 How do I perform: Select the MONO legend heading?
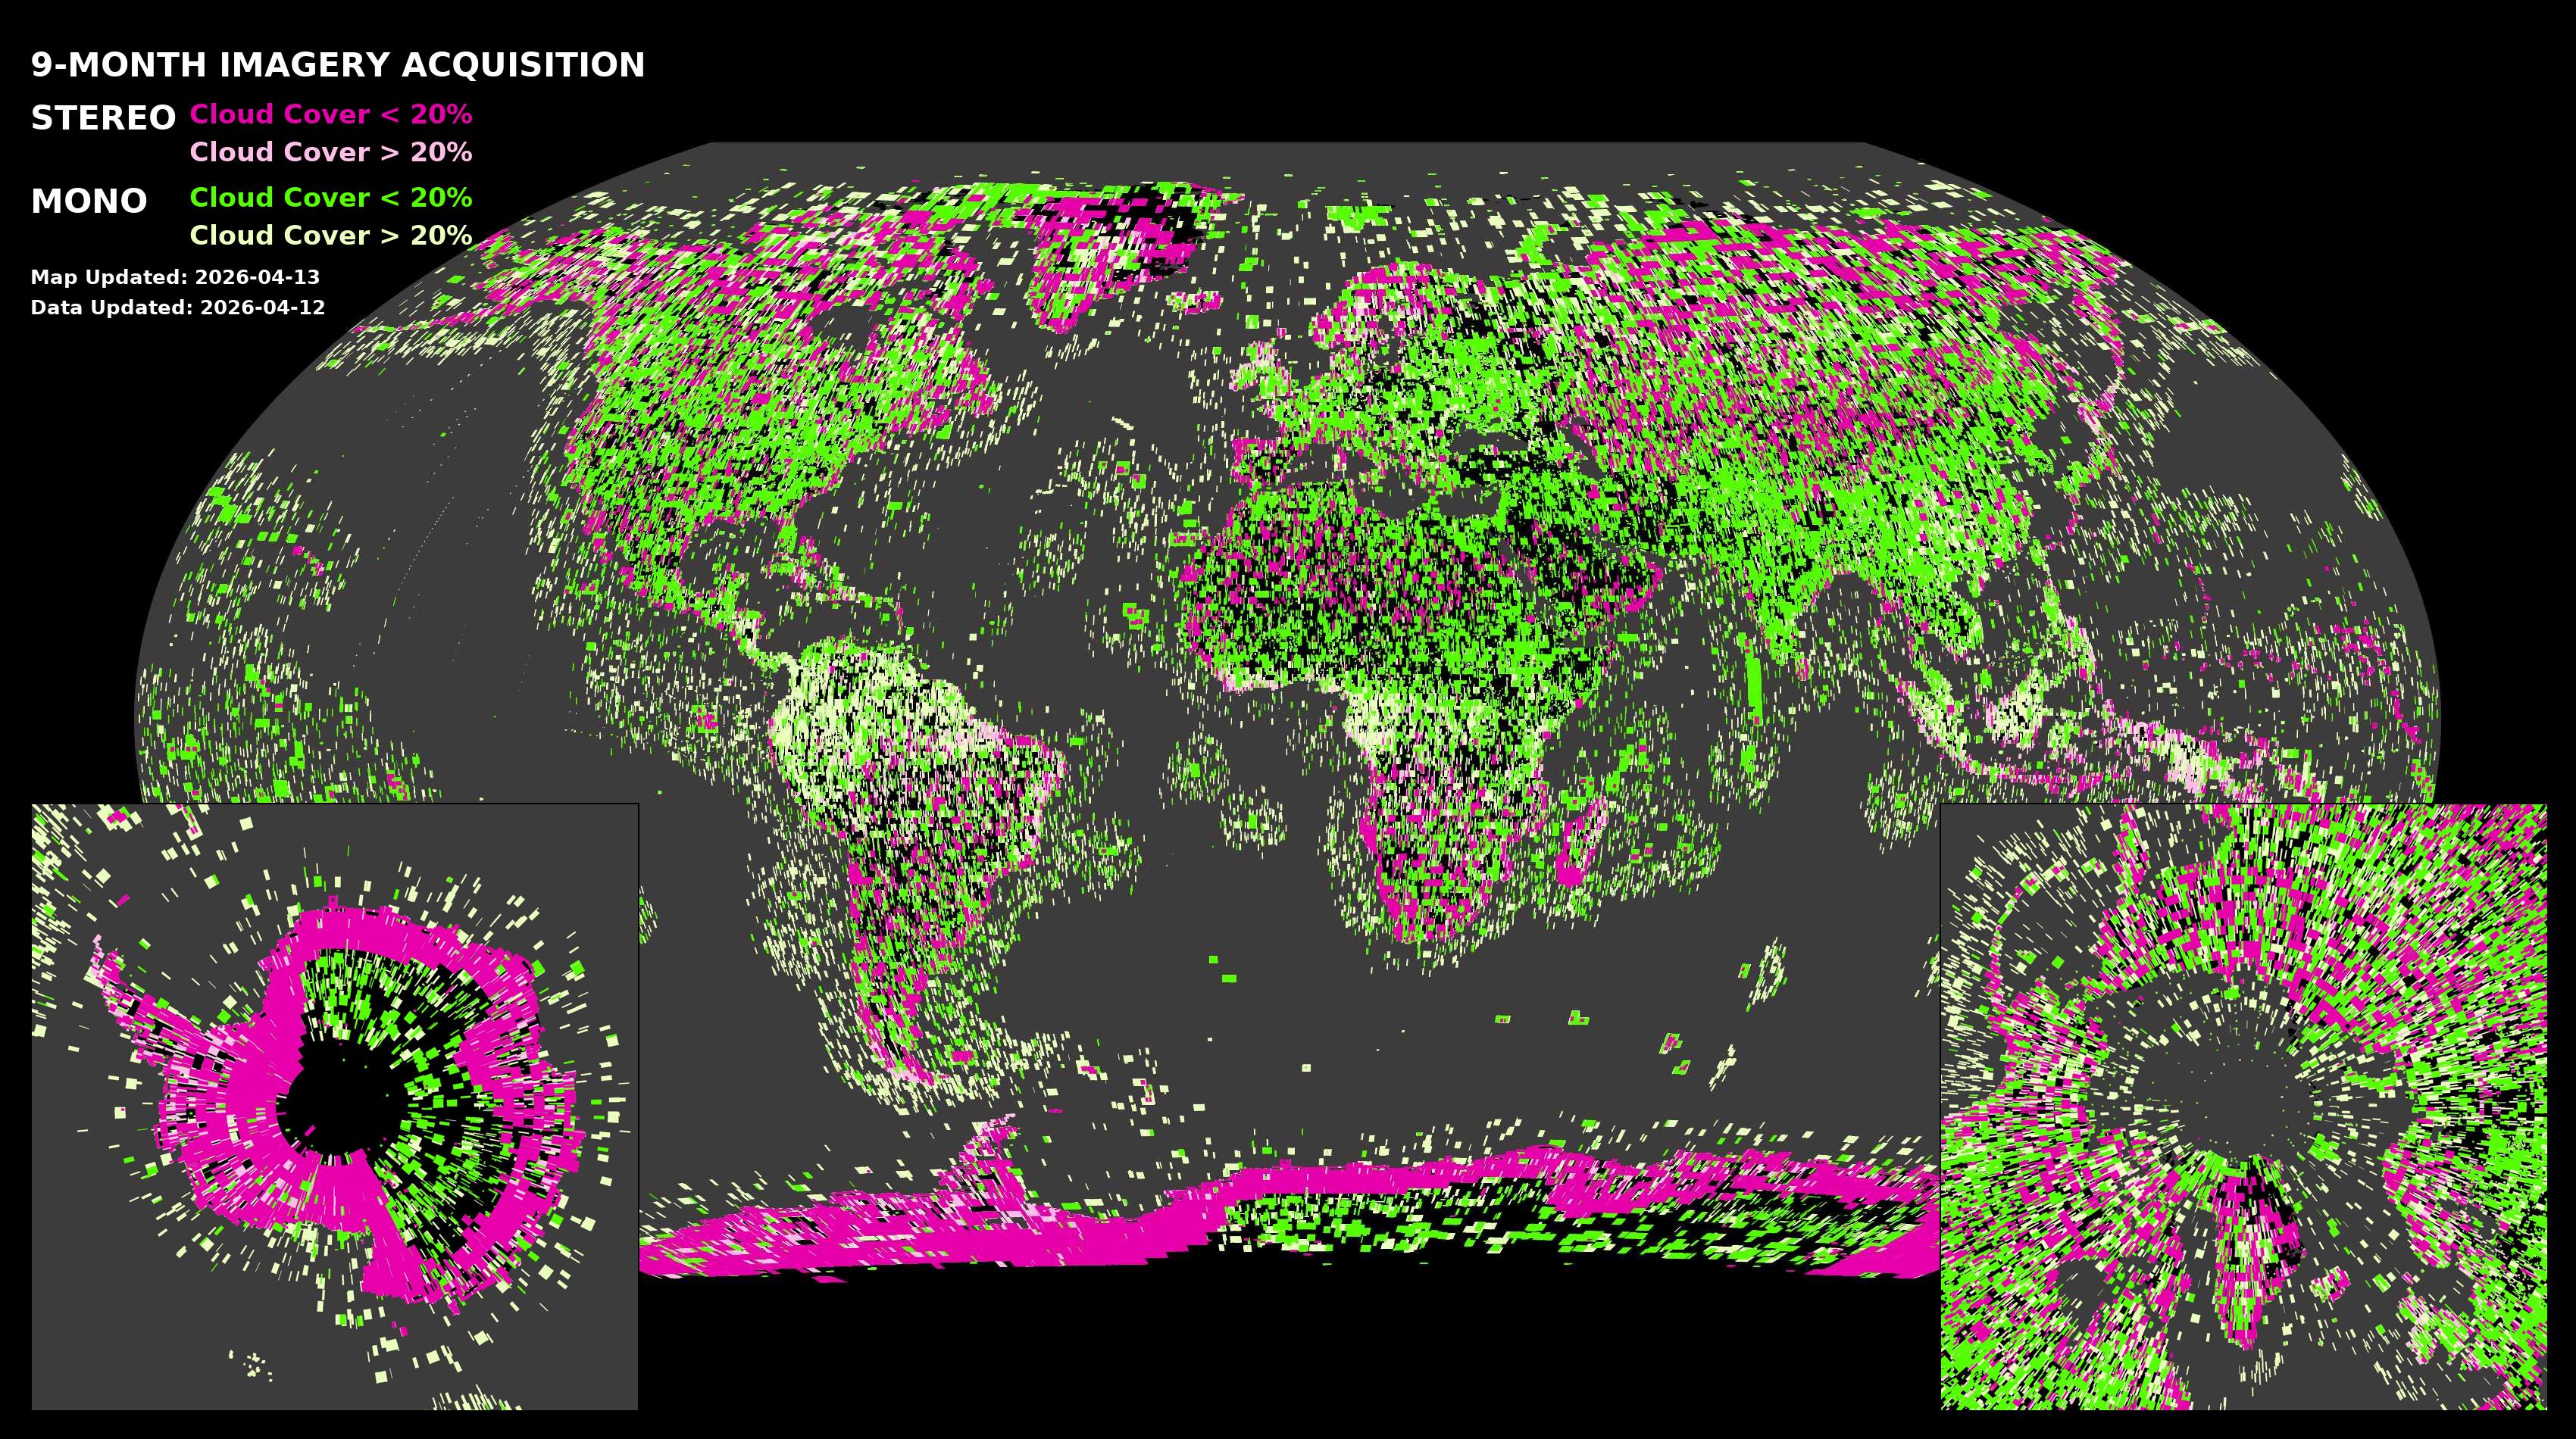(89, 201)
